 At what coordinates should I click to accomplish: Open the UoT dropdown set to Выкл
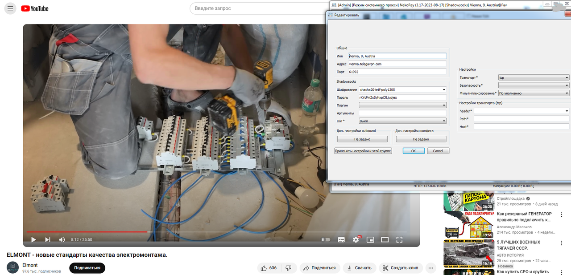(x=402, y=121)
